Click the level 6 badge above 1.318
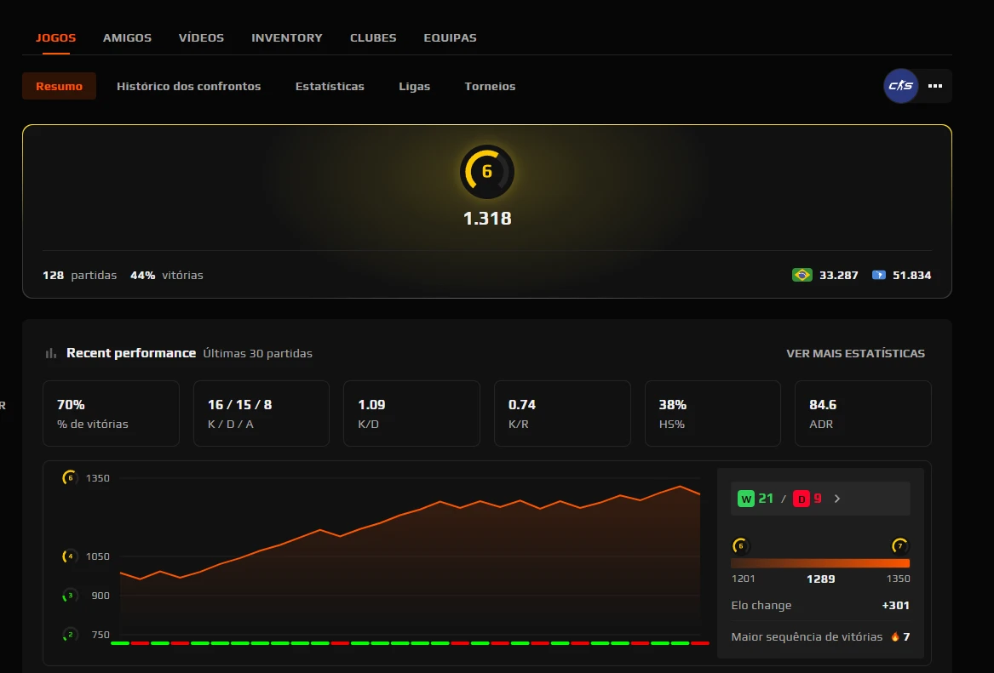This screenshot has width=994, height=673. click(x=487, y=172)
